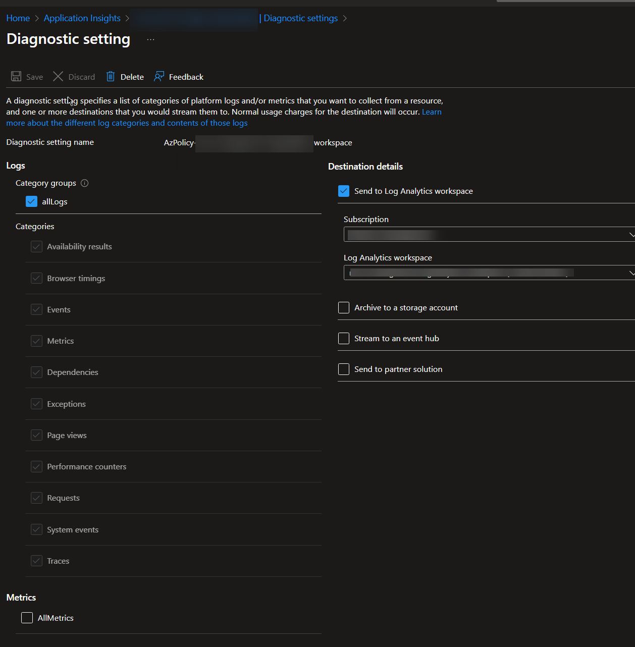
Task: Click the Discard X icon
Action: pyautogui.click(x=58, y=77)
